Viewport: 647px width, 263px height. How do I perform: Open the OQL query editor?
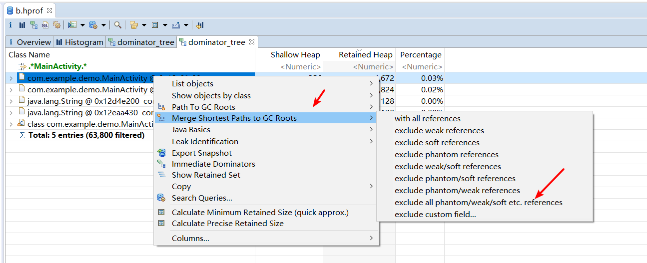pyautogui.click(x=45, y=25)
